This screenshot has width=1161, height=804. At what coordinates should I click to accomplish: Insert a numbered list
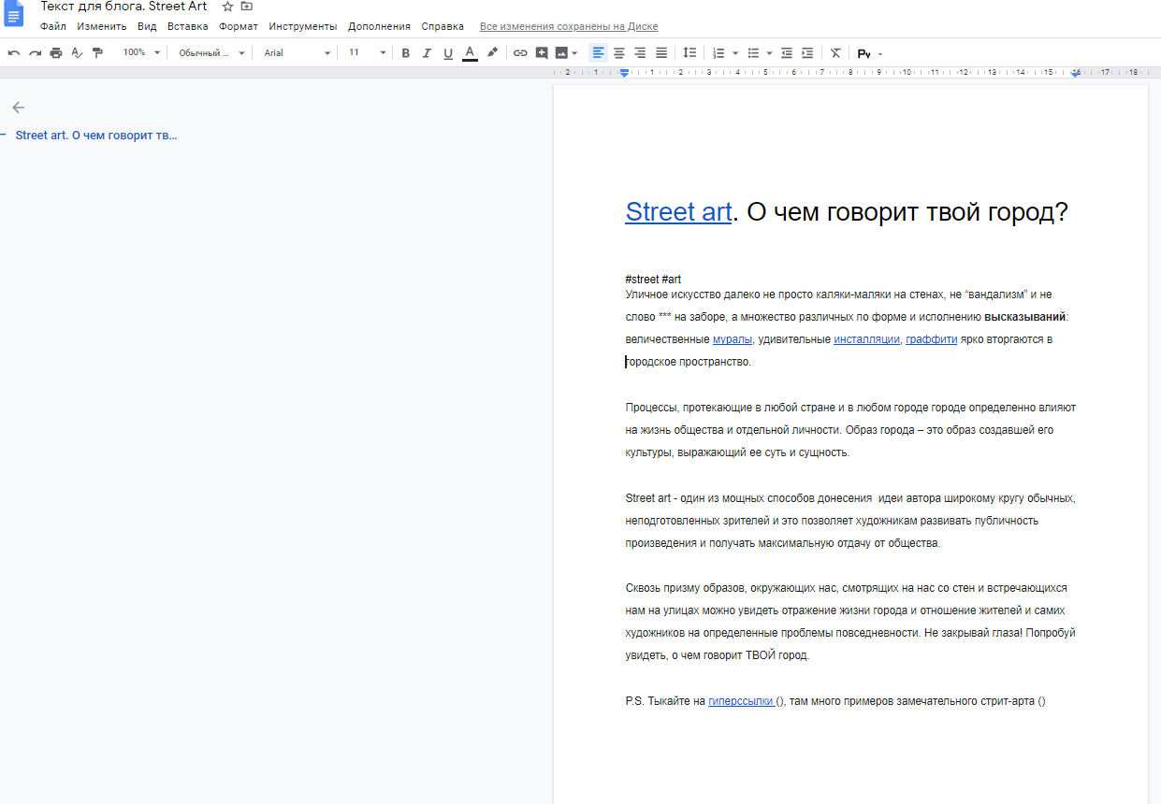(x=718, y=53)
